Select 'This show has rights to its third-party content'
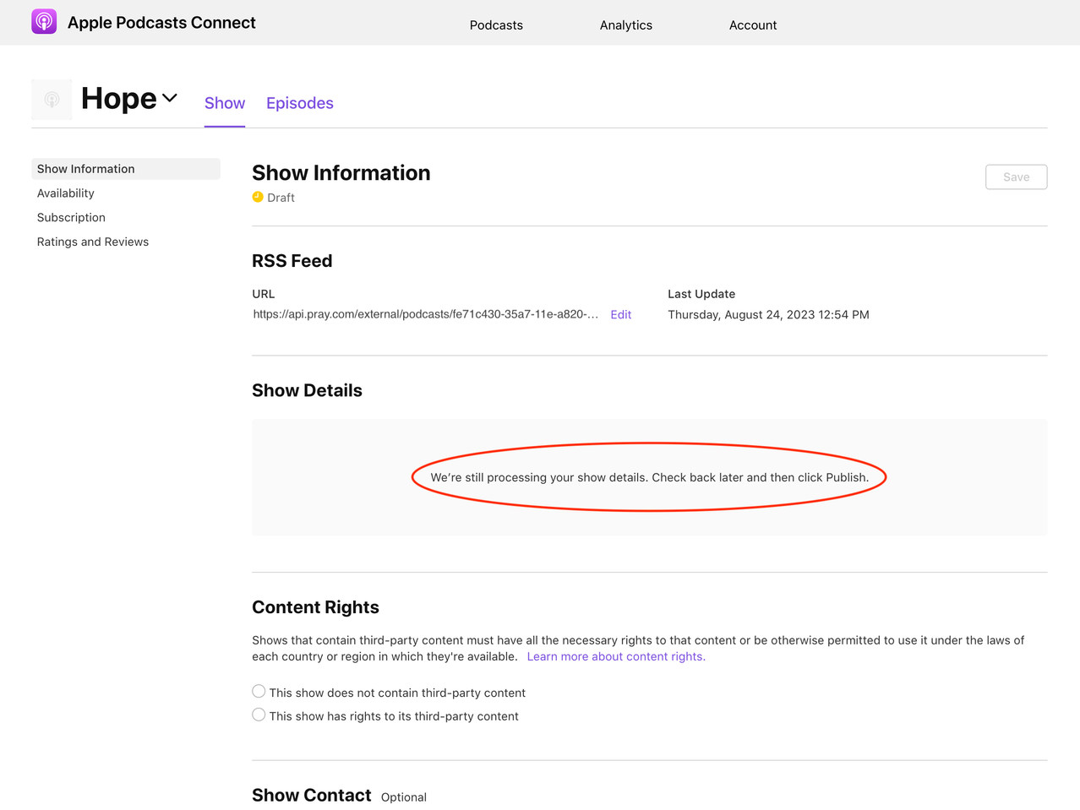 [x=259, y=714]
